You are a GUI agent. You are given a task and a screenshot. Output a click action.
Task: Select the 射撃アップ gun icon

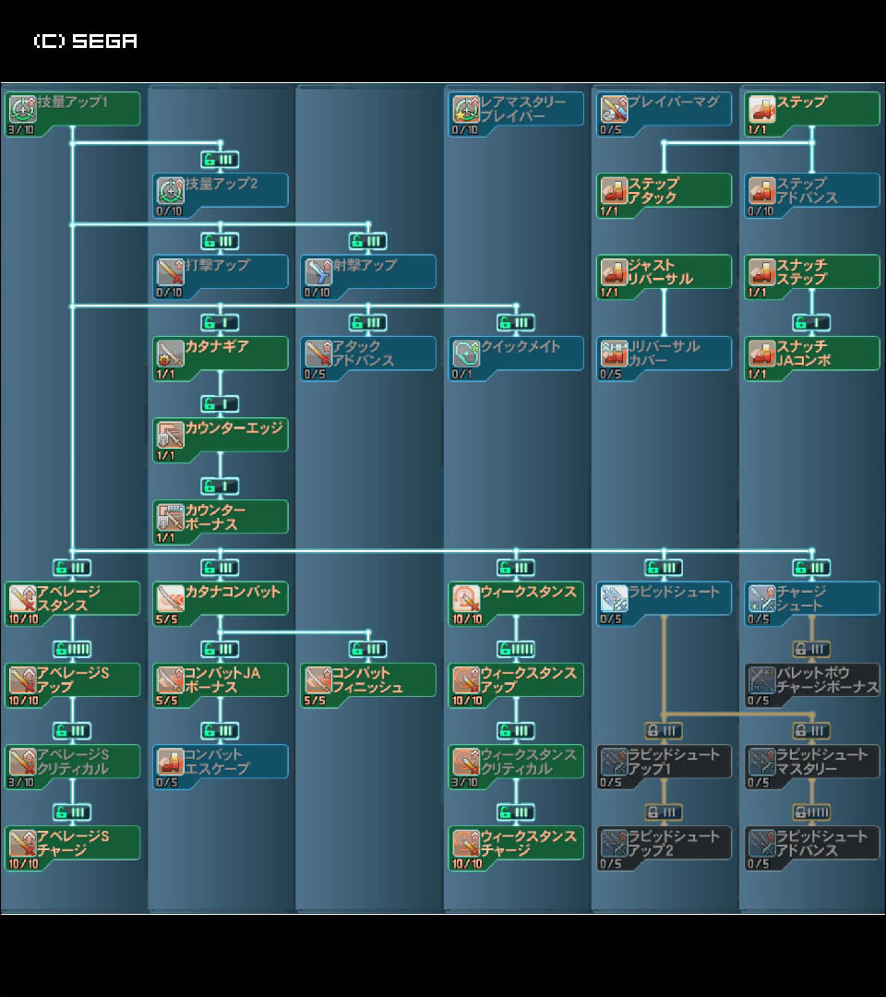click(x=318, y=271)
